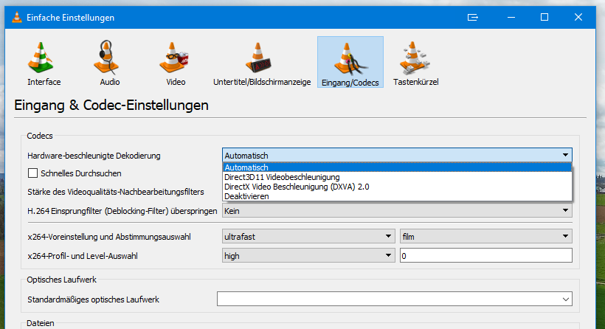
Task: Open the Tastenkürzel settings category
Action: coord(415,63)
